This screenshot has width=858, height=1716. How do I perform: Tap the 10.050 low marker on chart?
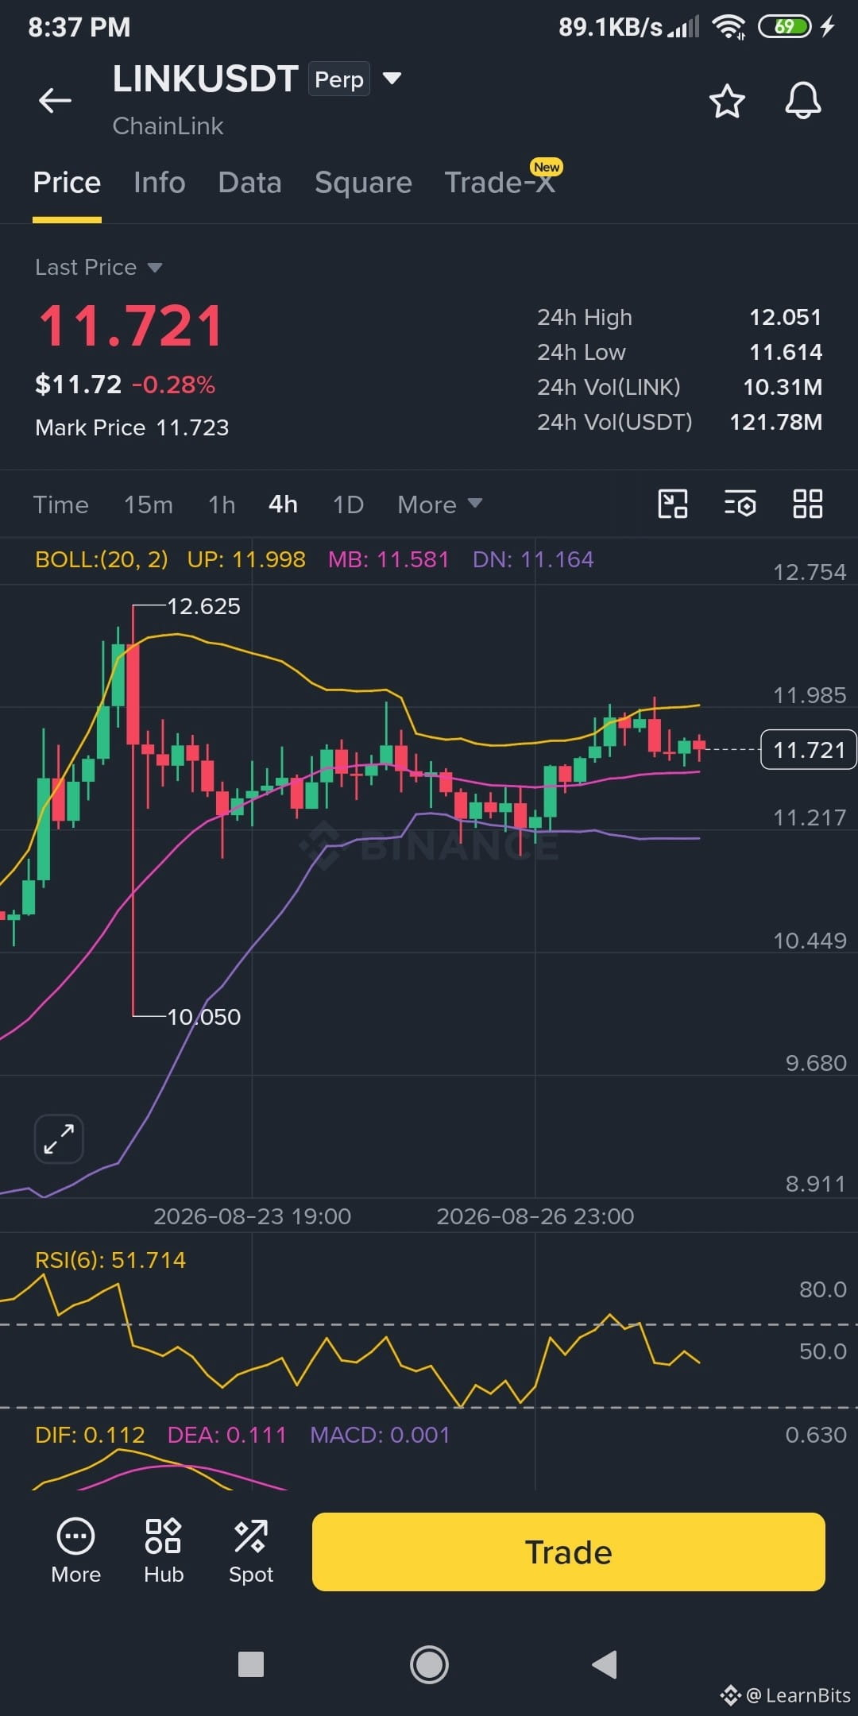tap(203, 1017)
